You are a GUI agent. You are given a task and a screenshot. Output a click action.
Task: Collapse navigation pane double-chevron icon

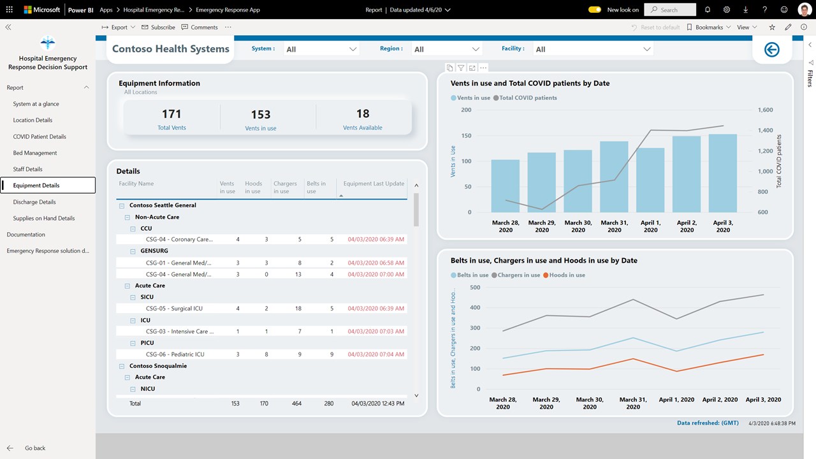click(8, 27)
